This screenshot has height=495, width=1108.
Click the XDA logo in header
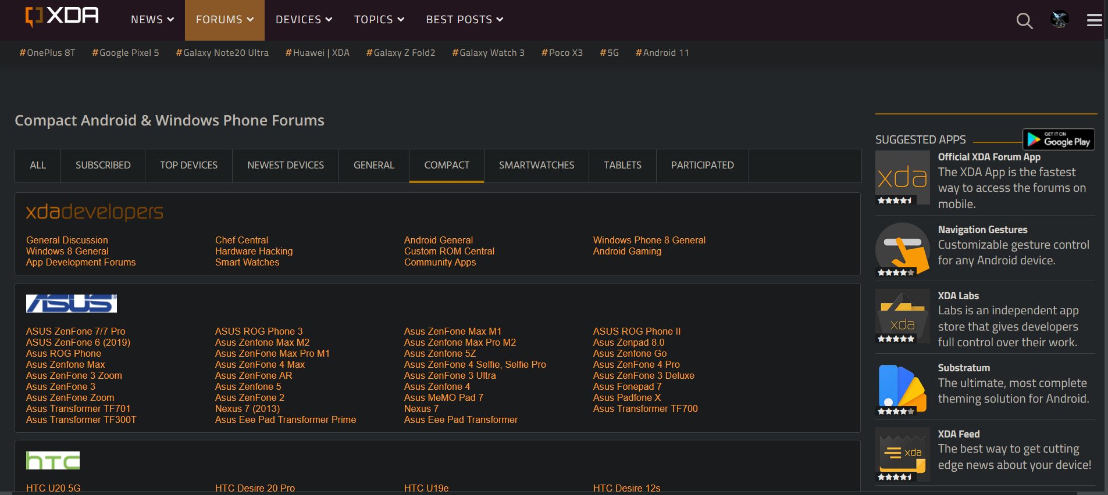click(62, 16)
